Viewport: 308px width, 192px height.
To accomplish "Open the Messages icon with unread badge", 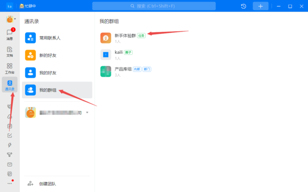I will point(10,34).
